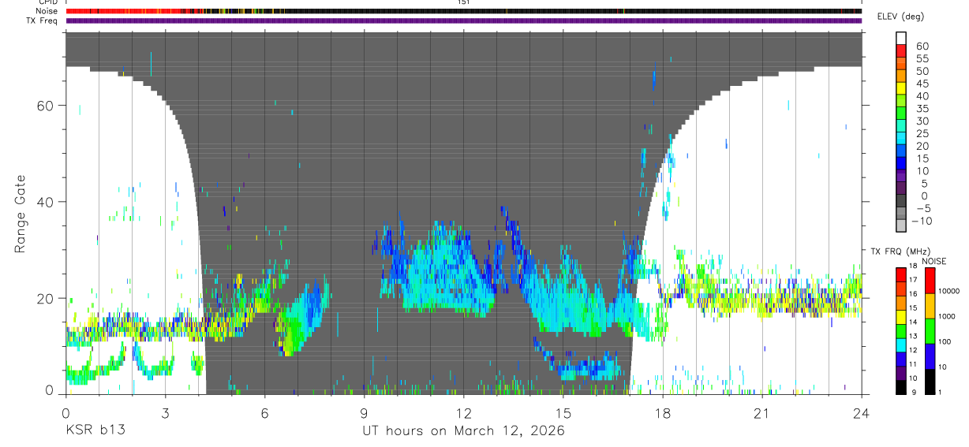This screenshot has width=969, height=447.
Task: Click the x-axis tick label "18"
Action: 663,412
